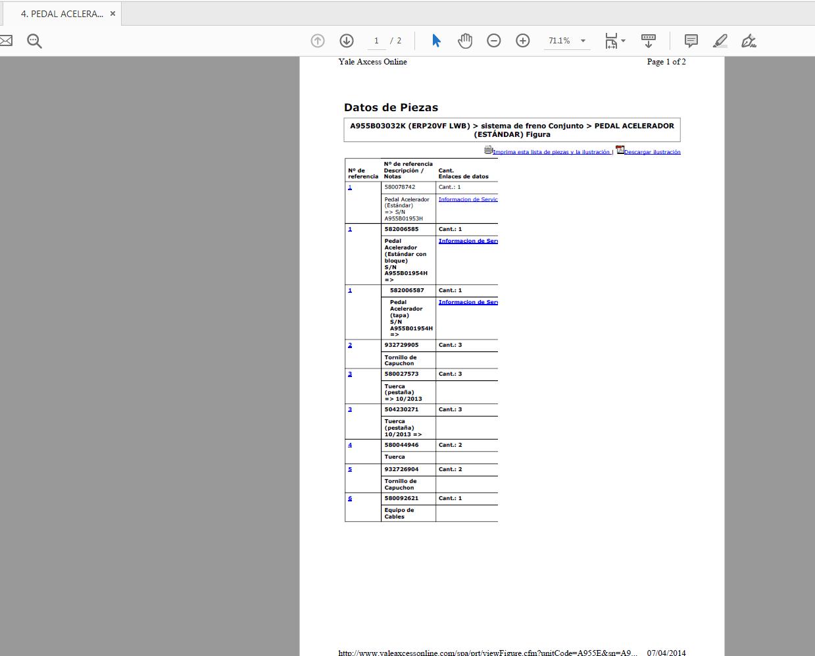Select the Hand pan tool
Screen dimensions: 815x656
click(465, 41)
